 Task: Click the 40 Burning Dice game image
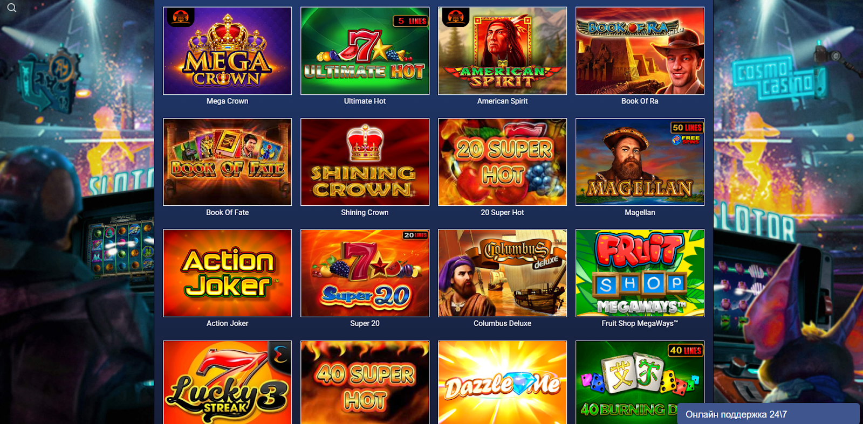(626, 374)
